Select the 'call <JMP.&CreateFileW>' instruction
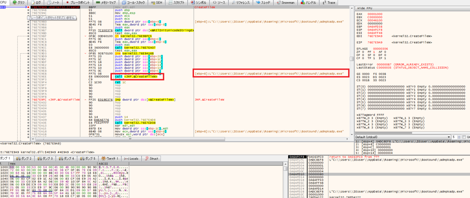This screenshot has height=198, width=470. pyautogui.click(x=137, y=77)
